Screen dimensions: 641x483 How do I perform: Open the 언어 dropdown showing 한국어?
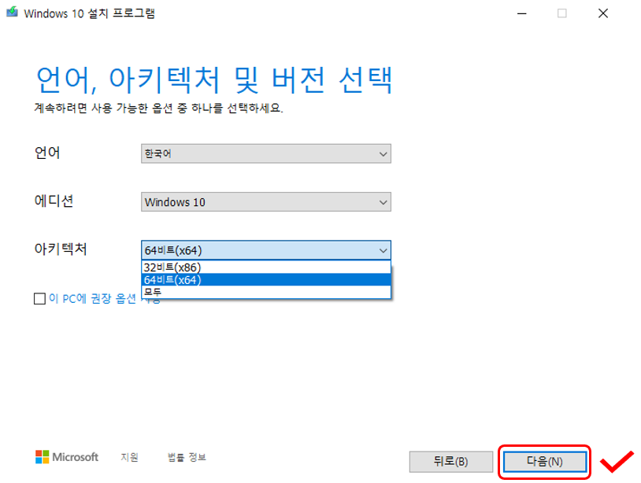(265, 153)
